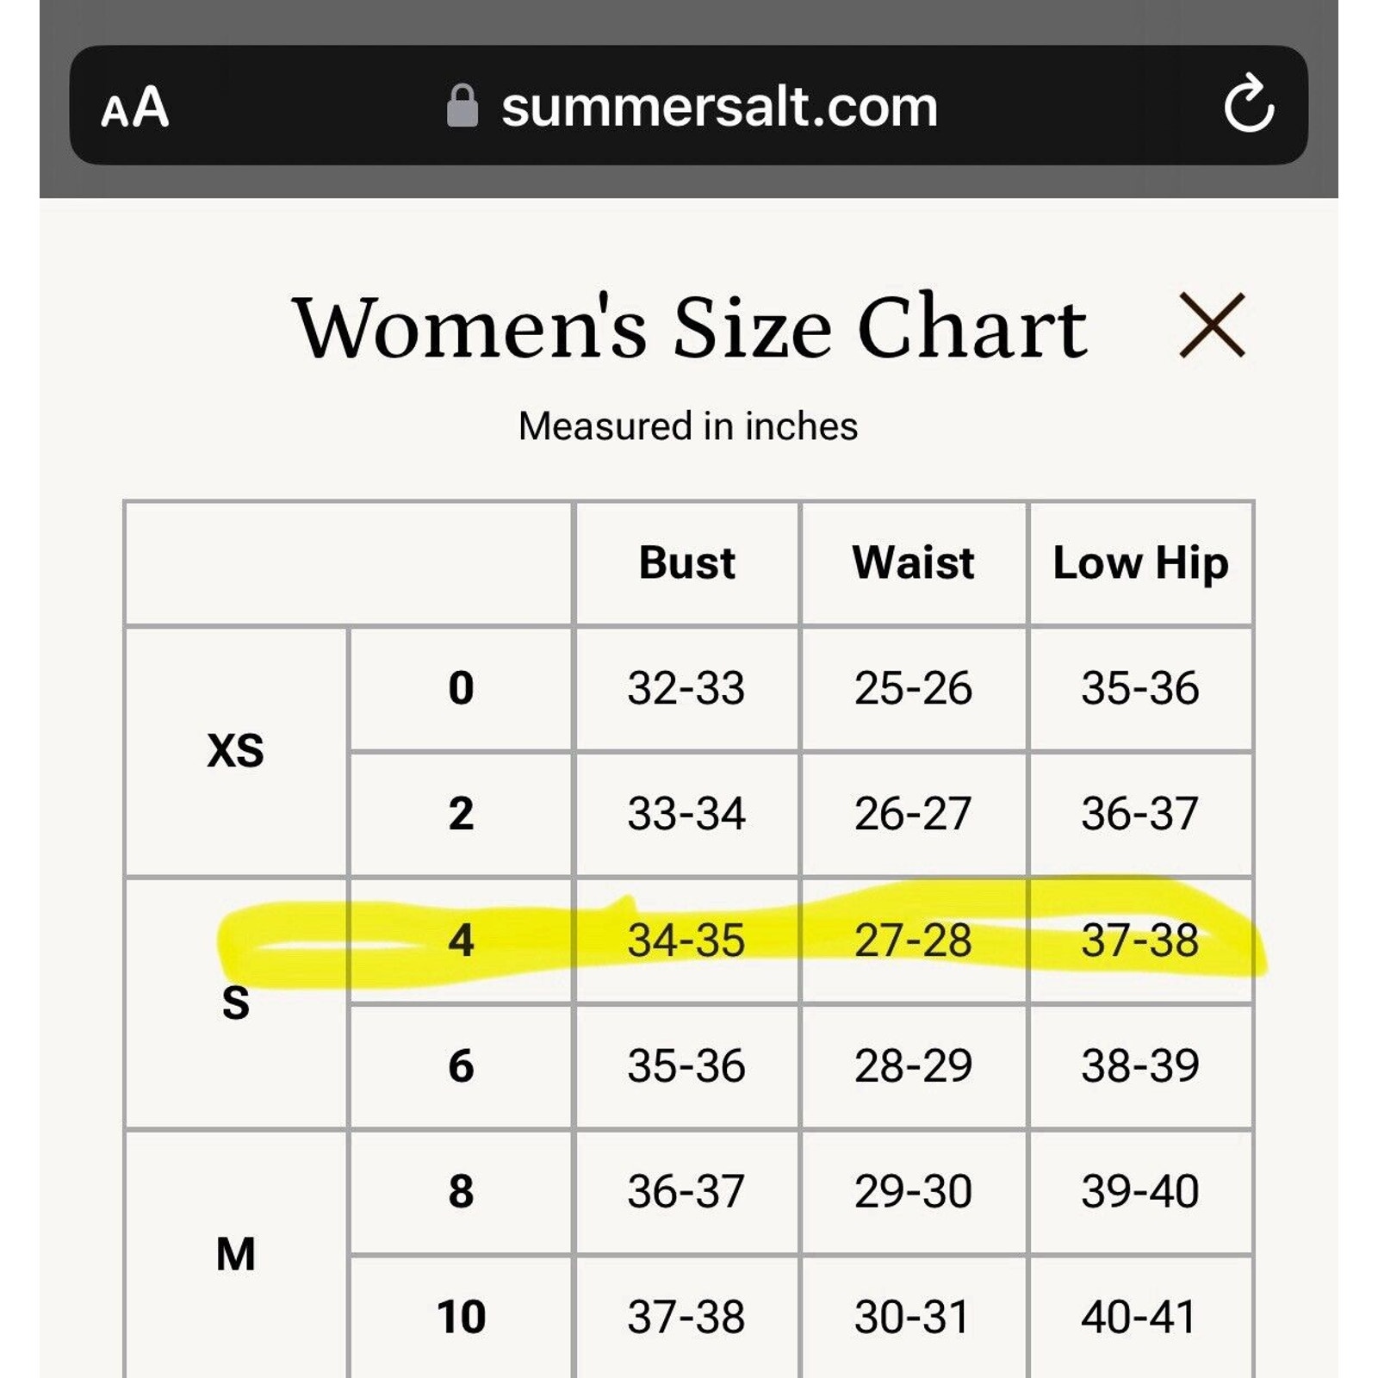Select size 8 row label
Viewport: 1378px width, 1378px height.
pos(461,1192)
